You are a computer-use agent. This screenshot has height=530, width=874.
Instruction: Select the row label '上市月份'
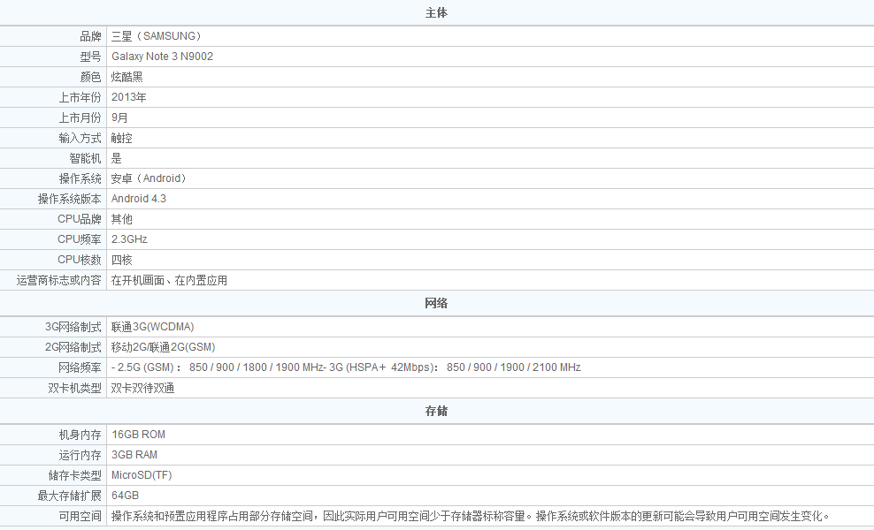[x=80, y=117]
